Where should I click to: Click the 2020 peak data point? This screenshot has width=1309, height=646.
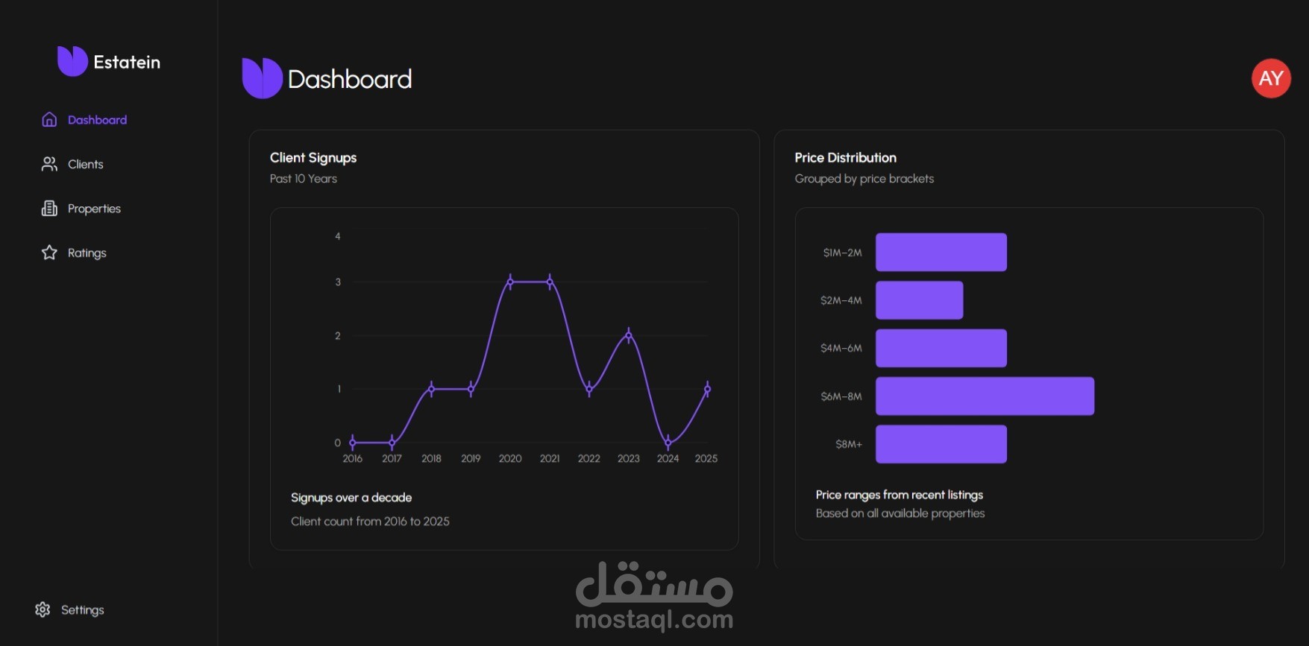click(510, 282)
